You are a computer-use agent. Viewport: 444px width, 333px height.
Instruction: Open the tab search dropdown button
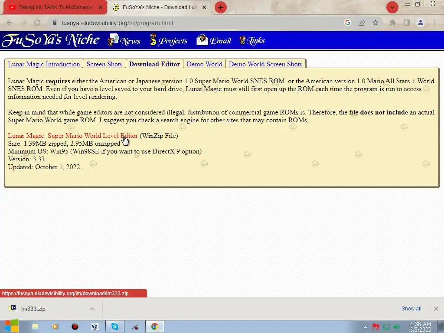coord(392,7)
